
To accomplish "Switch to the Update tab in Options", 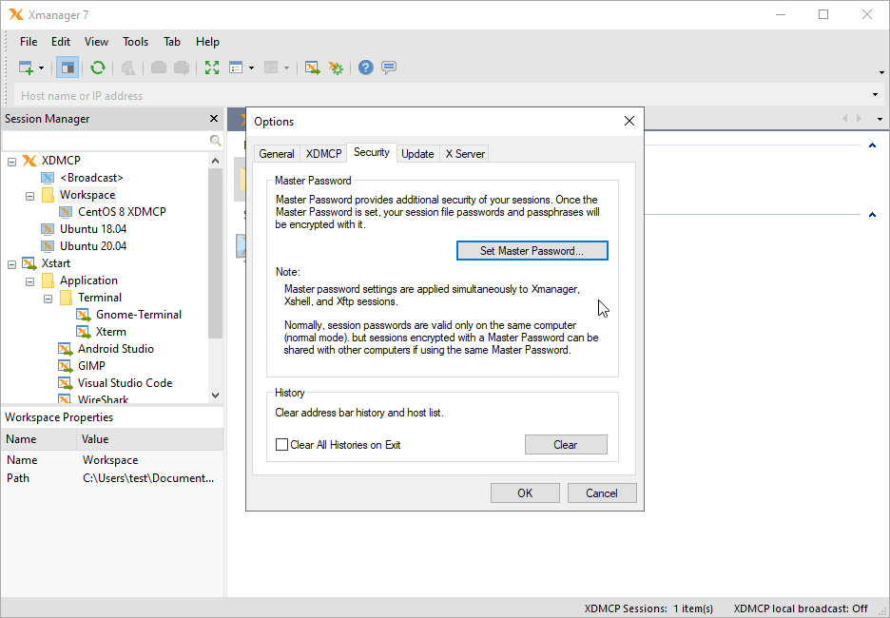I will (x=417, y=154).
